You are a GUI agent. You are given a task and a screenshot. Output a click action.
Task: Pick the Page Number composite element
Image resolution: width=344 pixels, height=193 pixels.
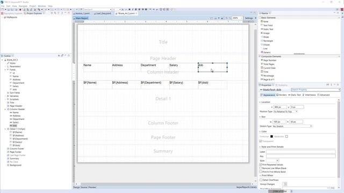pos(268,60)
